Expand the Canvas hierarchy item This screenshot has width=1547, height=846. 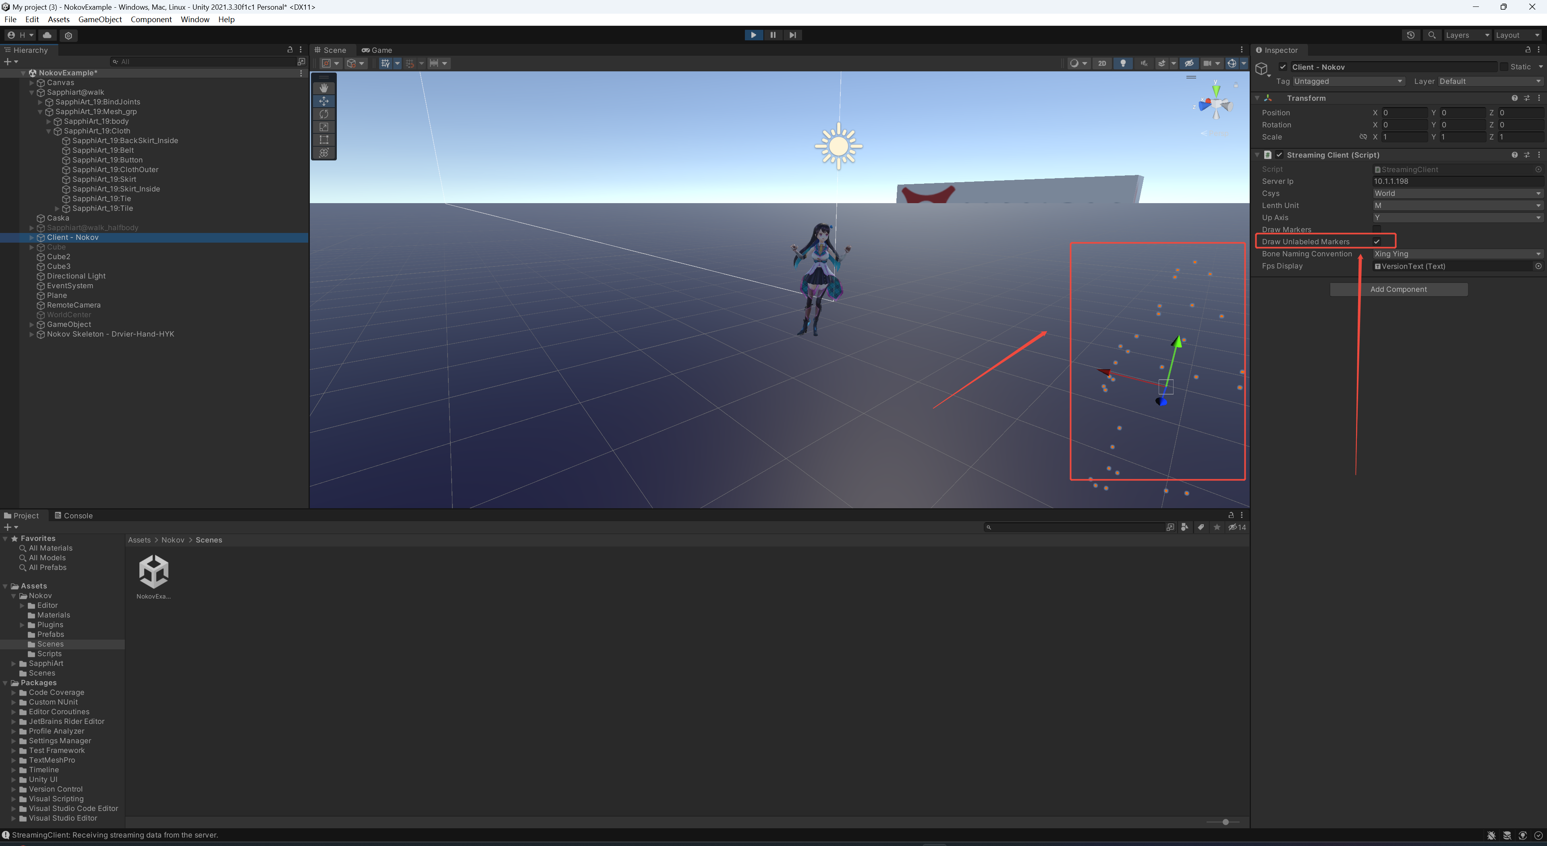click(32, 83)
